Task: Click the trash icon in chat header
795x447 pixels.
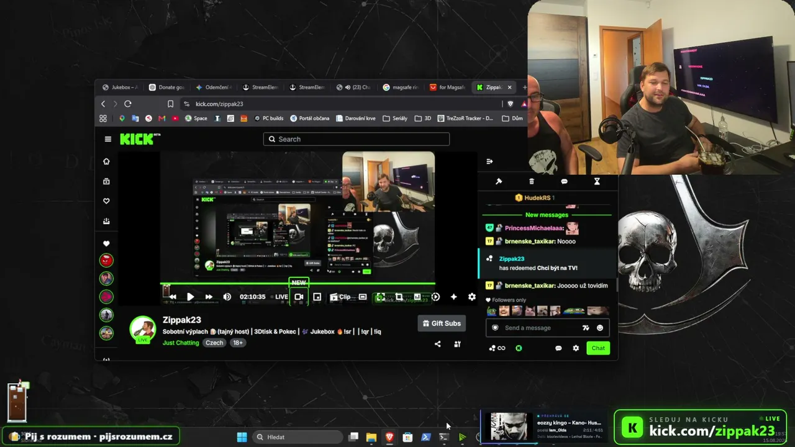Action: (531, 181)
